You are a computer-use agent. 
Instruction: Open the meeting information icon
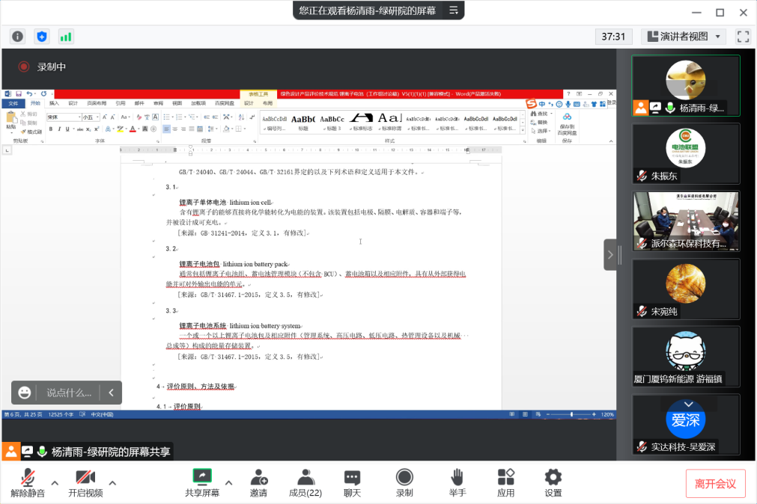tap(17, 37)
